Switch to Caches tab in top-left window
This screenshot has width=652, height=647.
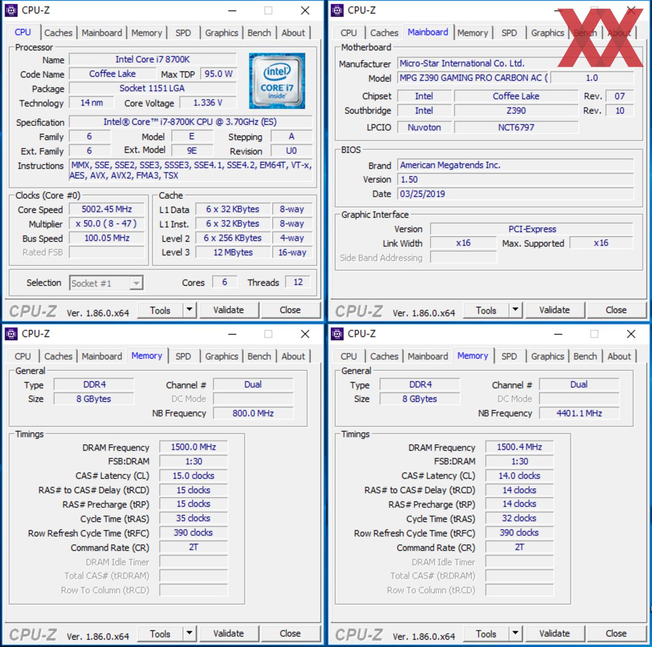tap(58, 33)
